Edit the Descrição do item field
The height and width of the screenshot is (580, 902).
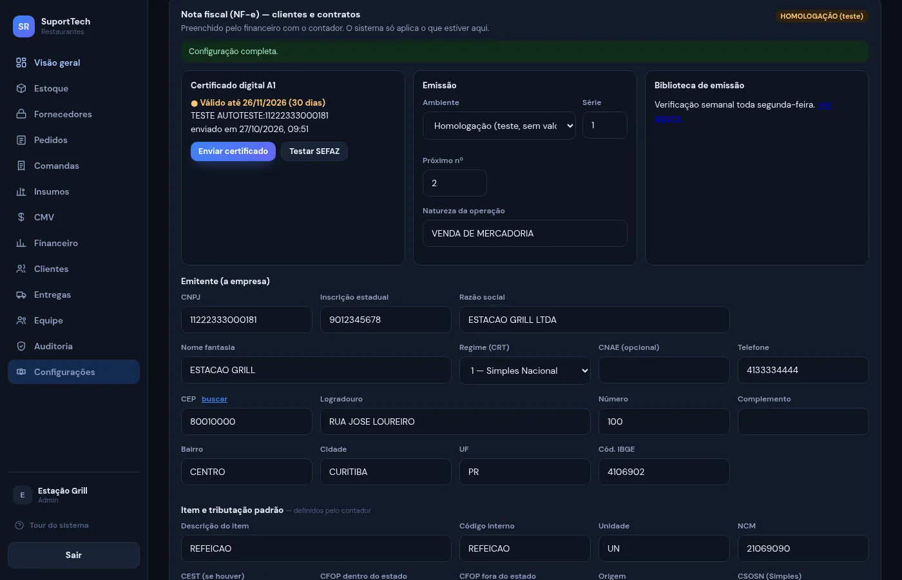tap(316, 548)
